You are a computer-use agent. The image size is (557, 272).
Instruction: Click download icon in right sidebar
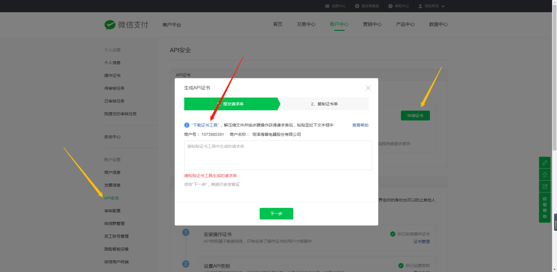(x=545, y=174)
